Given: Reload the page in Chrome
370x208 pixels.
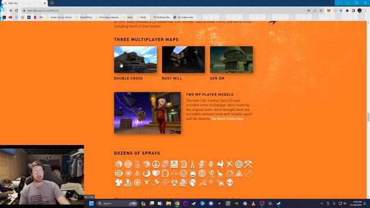Looking at the screenshot, I should coord(17,10).
